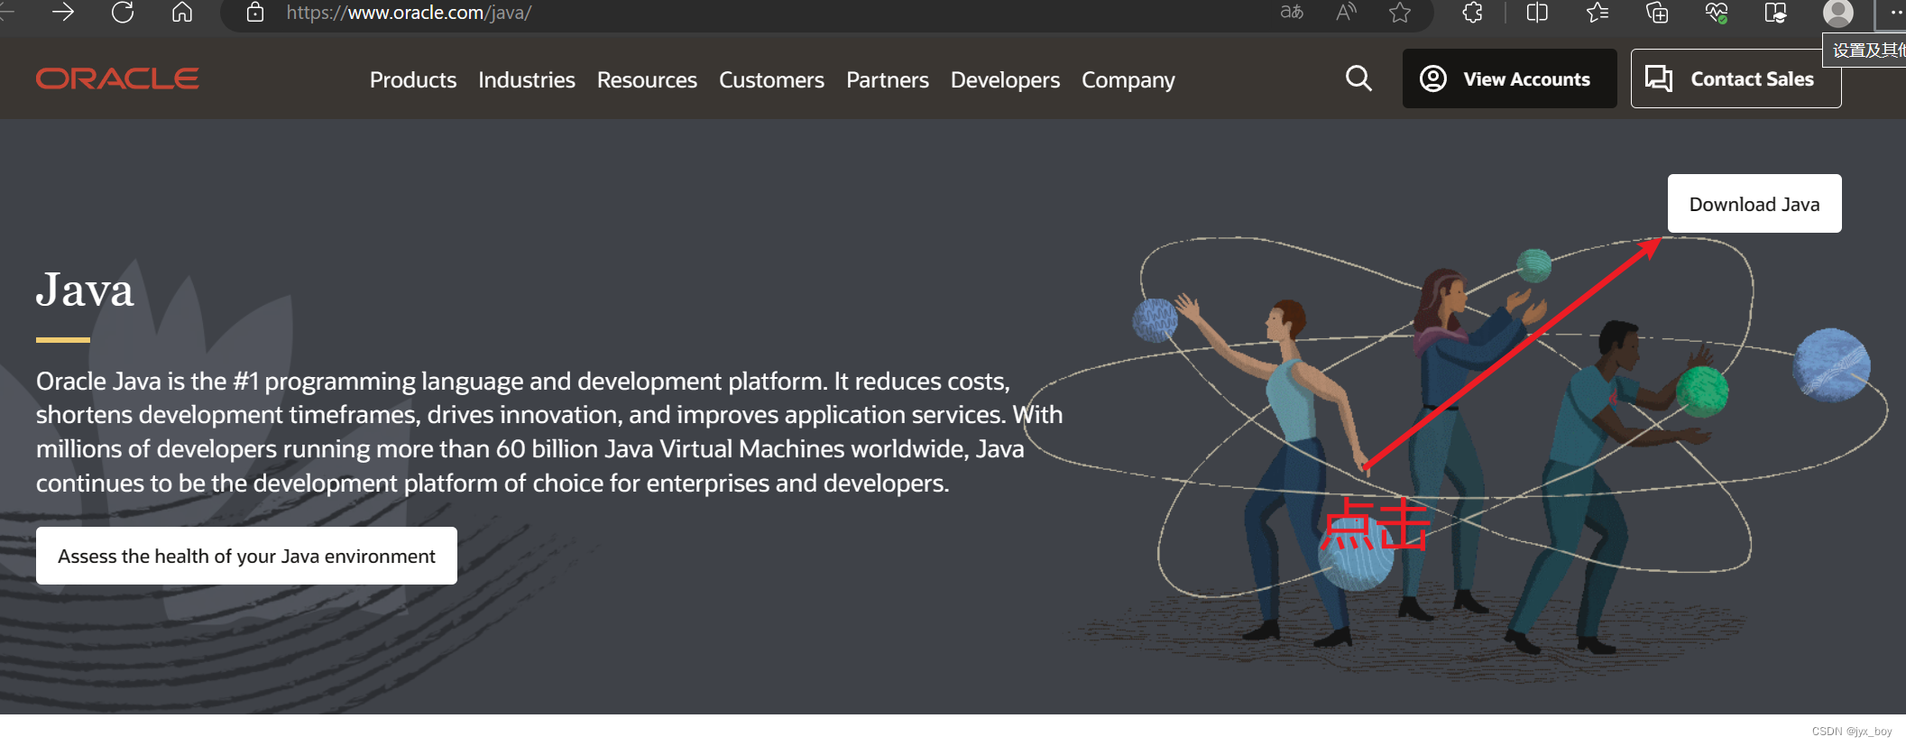Click the Oracle logo
The image size is (1906, 746).
click(117, 78)
